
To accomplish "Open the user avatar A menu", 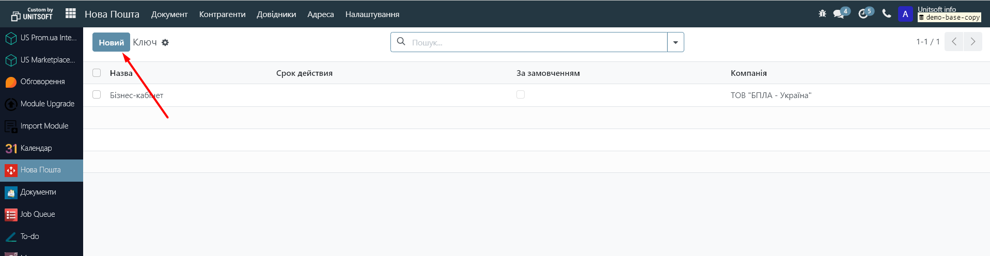I will pos(905,14).
